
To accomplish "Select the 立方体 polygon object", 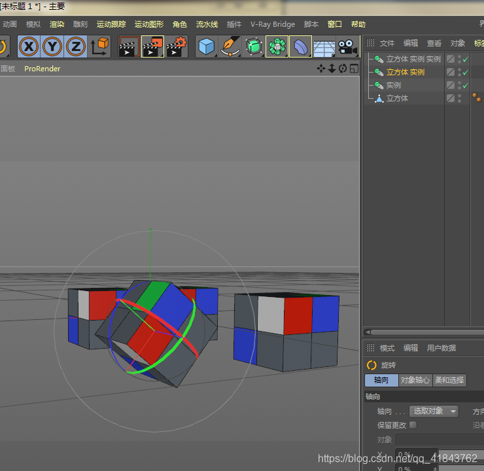I will pyautogui.click(x=397, y=99).
